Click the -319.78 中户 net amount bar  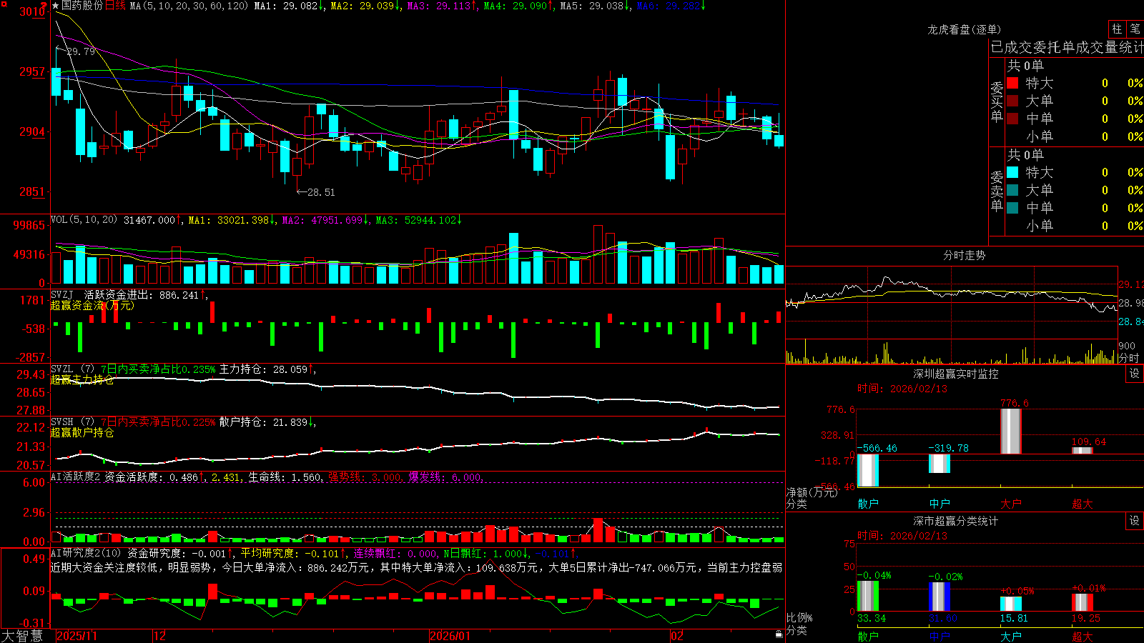click(x=939, y=464)
